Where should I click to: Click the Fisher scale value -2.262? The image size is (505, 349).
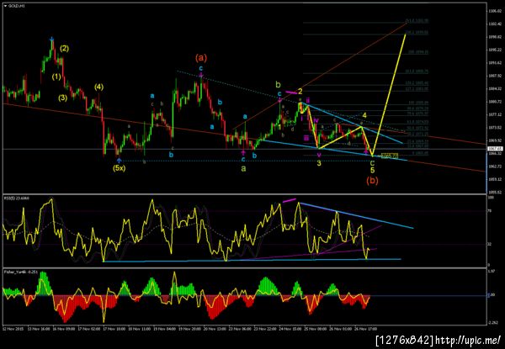click(x=492, y=324)
